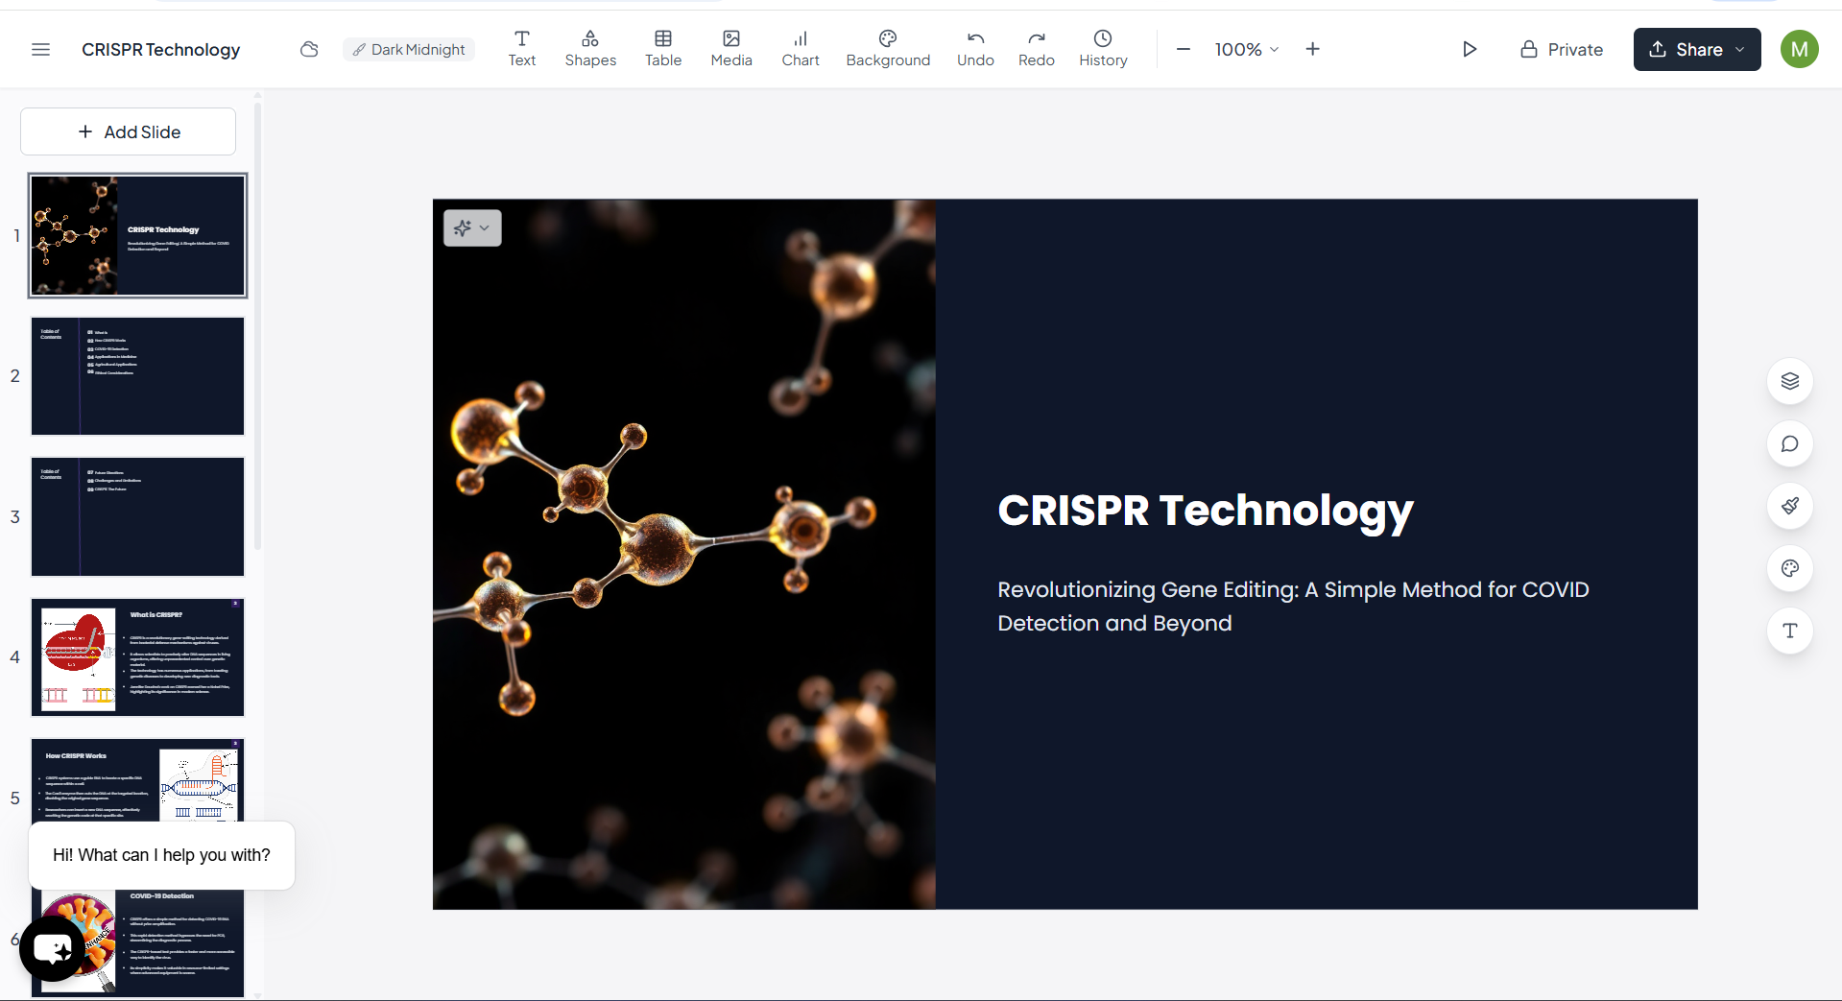Open the hamburger menu

click(x=40, y=50)
